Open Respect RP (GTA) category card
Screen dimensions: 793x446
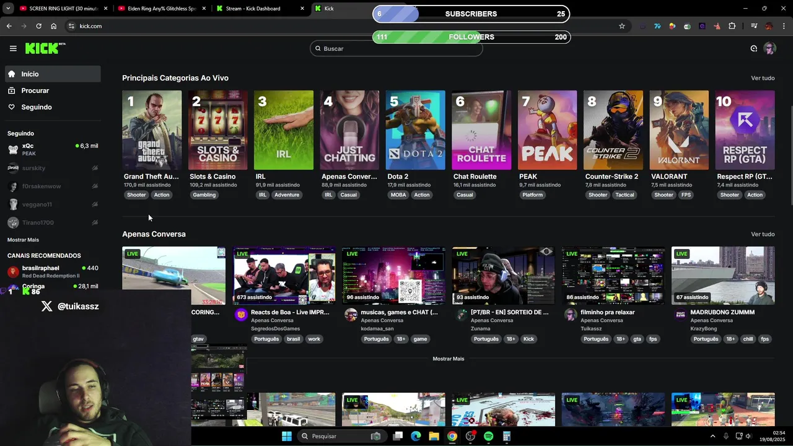(x=745, y=130)
